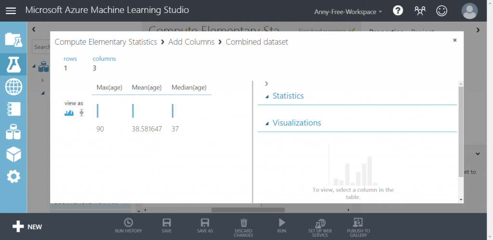
Task: Collapse the Statistics section
Action: (x=267, y=97)
